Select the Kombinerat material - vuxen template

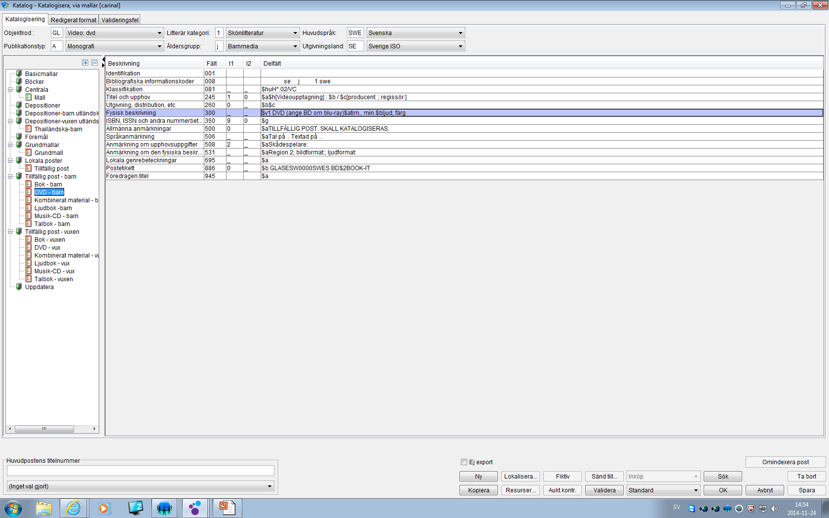66,255
